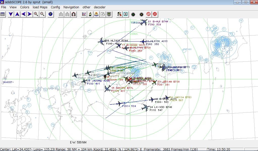Viewport: 258px width, 151px height.
Task: Start the decoder with the play icon
Action: tap(125, 14)
